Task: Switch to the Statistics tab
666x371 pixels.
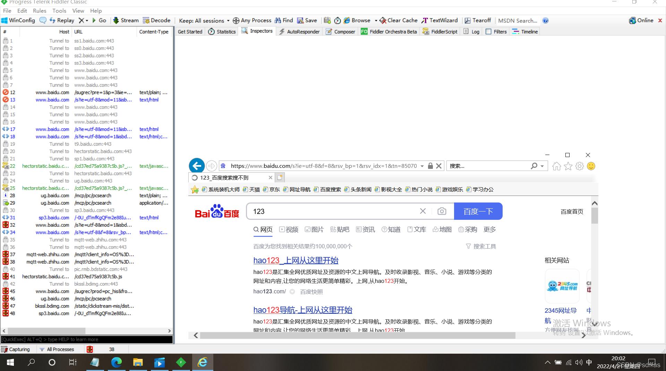Action: pos(222,32)
